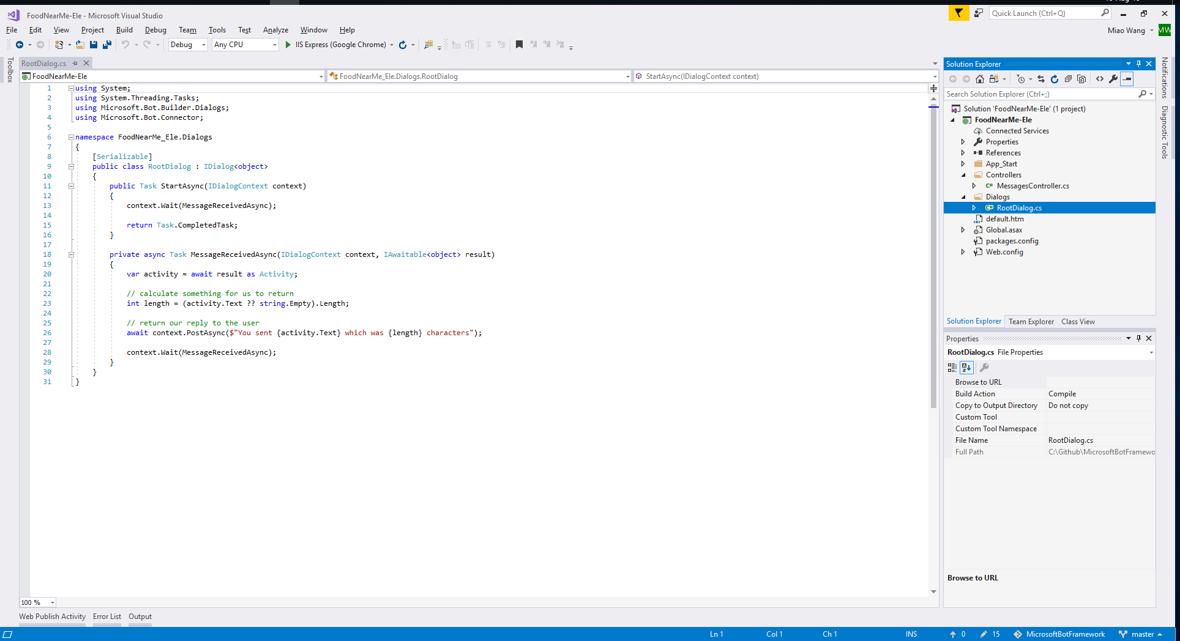
Task: Expand the References node
Action: [x=963, y=153]
